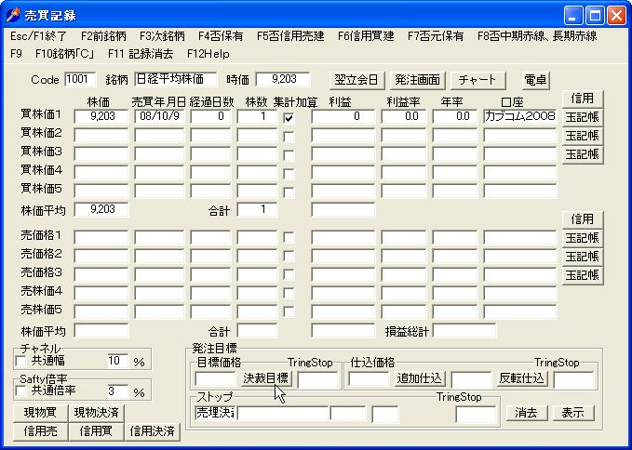Click the 現物買 button
The width and height of the screenshot is (632, 450).
coord(40,413)
